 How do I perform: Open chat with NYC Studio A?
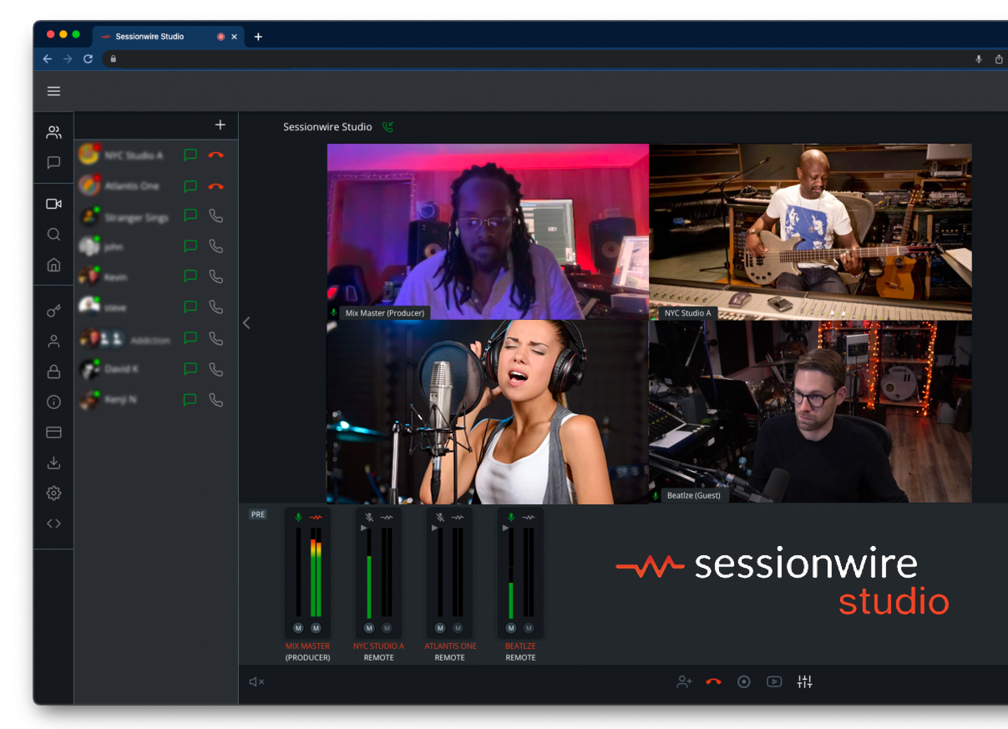point(190,155)
